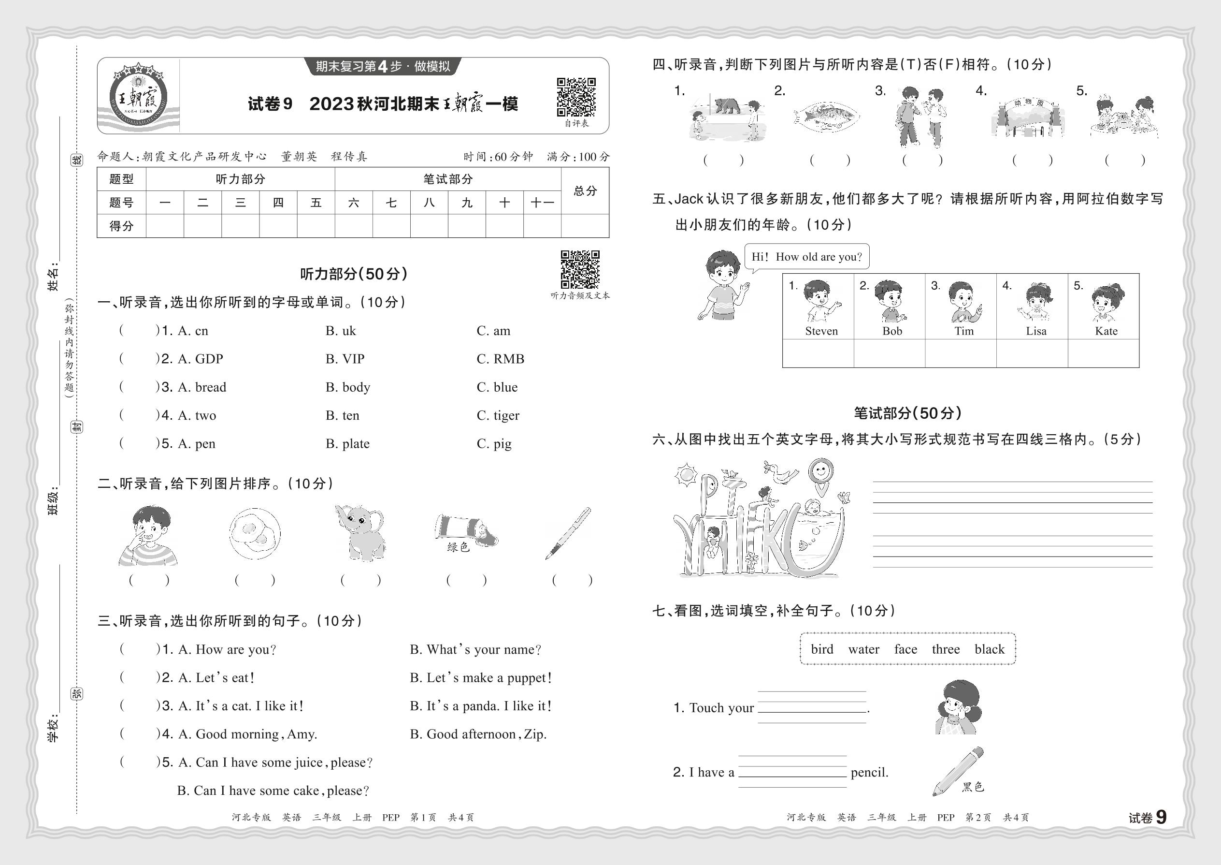
Task: Click the black pencil picture labeled 黑色
Action: point(958,771)
